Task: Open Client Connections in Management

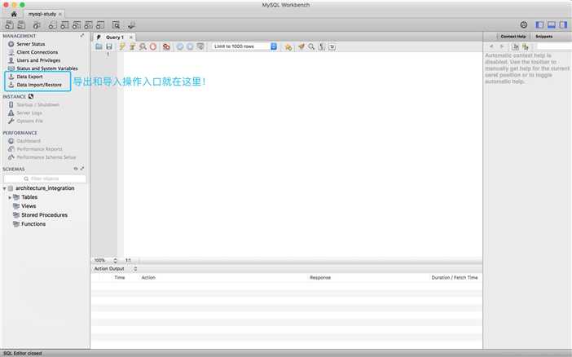Action: coord(37,52)
